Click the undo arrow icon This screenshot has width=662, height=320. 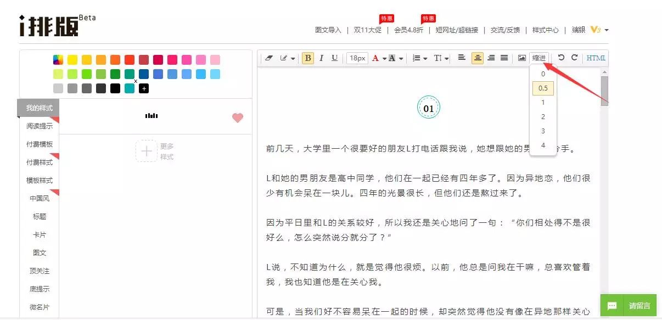561,58
